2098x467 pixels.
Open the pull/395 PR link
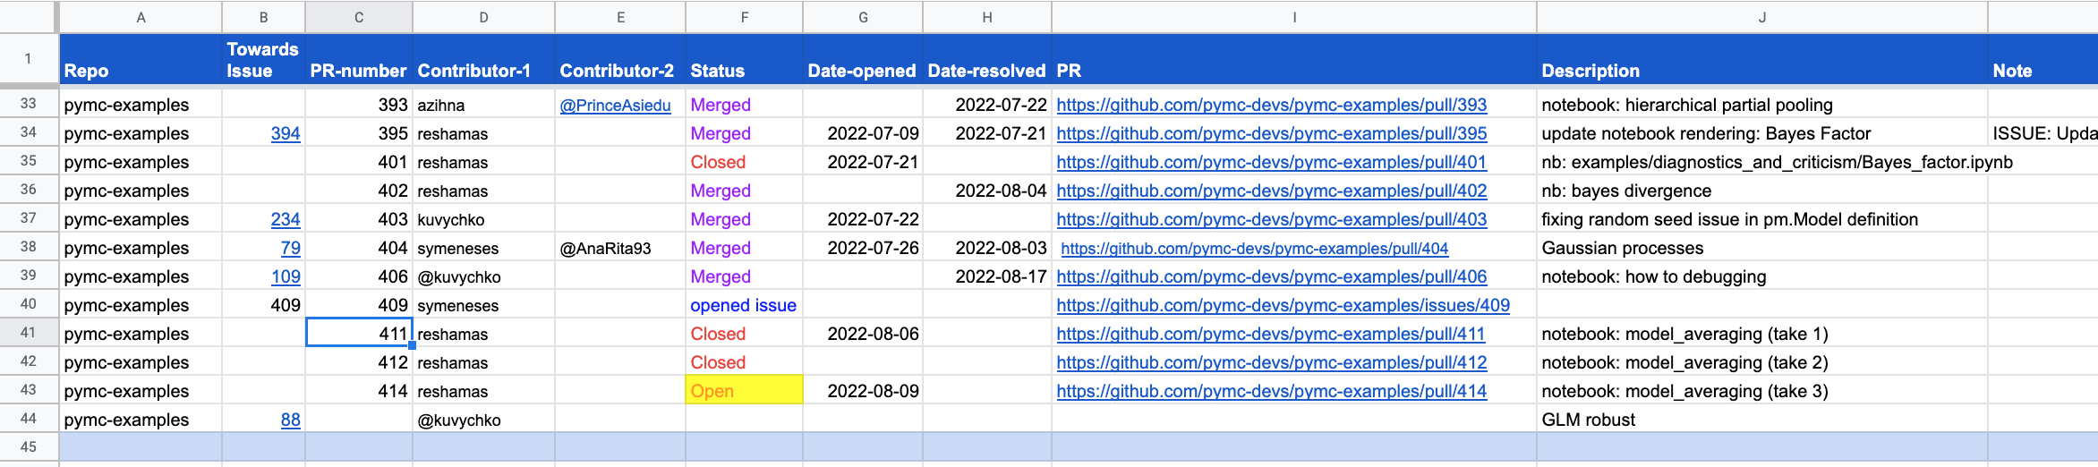click(1271, 133)
